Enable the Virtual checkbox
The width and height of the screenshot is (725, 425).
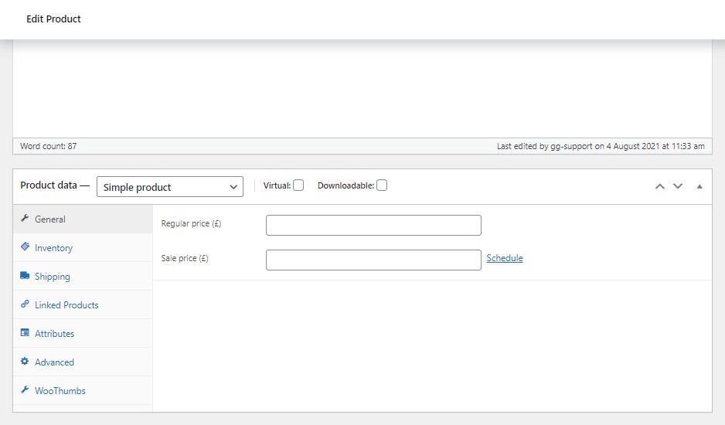coord(298,185)
